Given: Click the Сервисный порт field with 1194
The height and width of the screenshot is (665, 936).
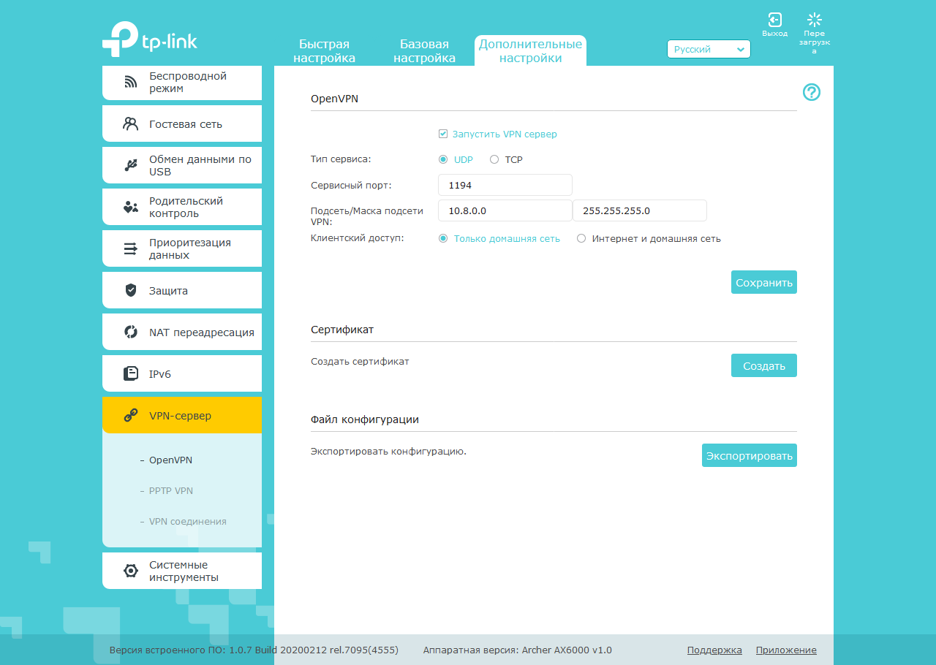Looking at the screenshot, I should (505, 185).
